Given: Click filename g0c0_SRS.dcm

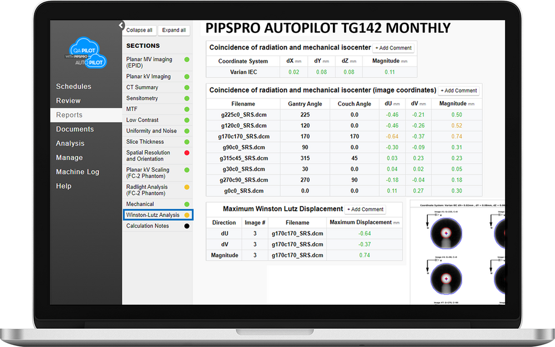Looking at the screenshot, I should [x=244, y=191].
